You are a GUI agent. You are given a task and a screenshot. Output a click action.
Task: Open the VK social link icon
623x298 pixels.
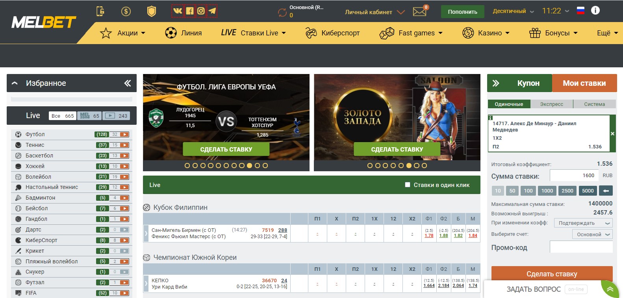178,11
